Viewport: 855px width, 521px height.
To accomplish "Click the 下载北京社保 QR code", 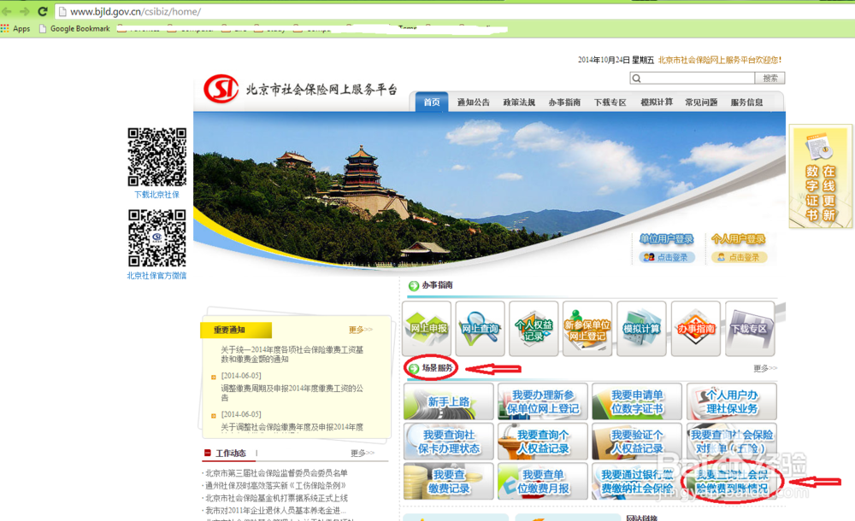I will [x=157, y=157].
